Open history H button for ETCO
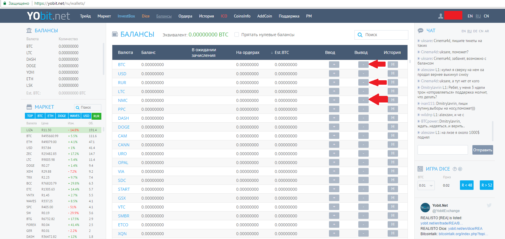The width and height of the screenshot is (505, 239). [393, 224]
